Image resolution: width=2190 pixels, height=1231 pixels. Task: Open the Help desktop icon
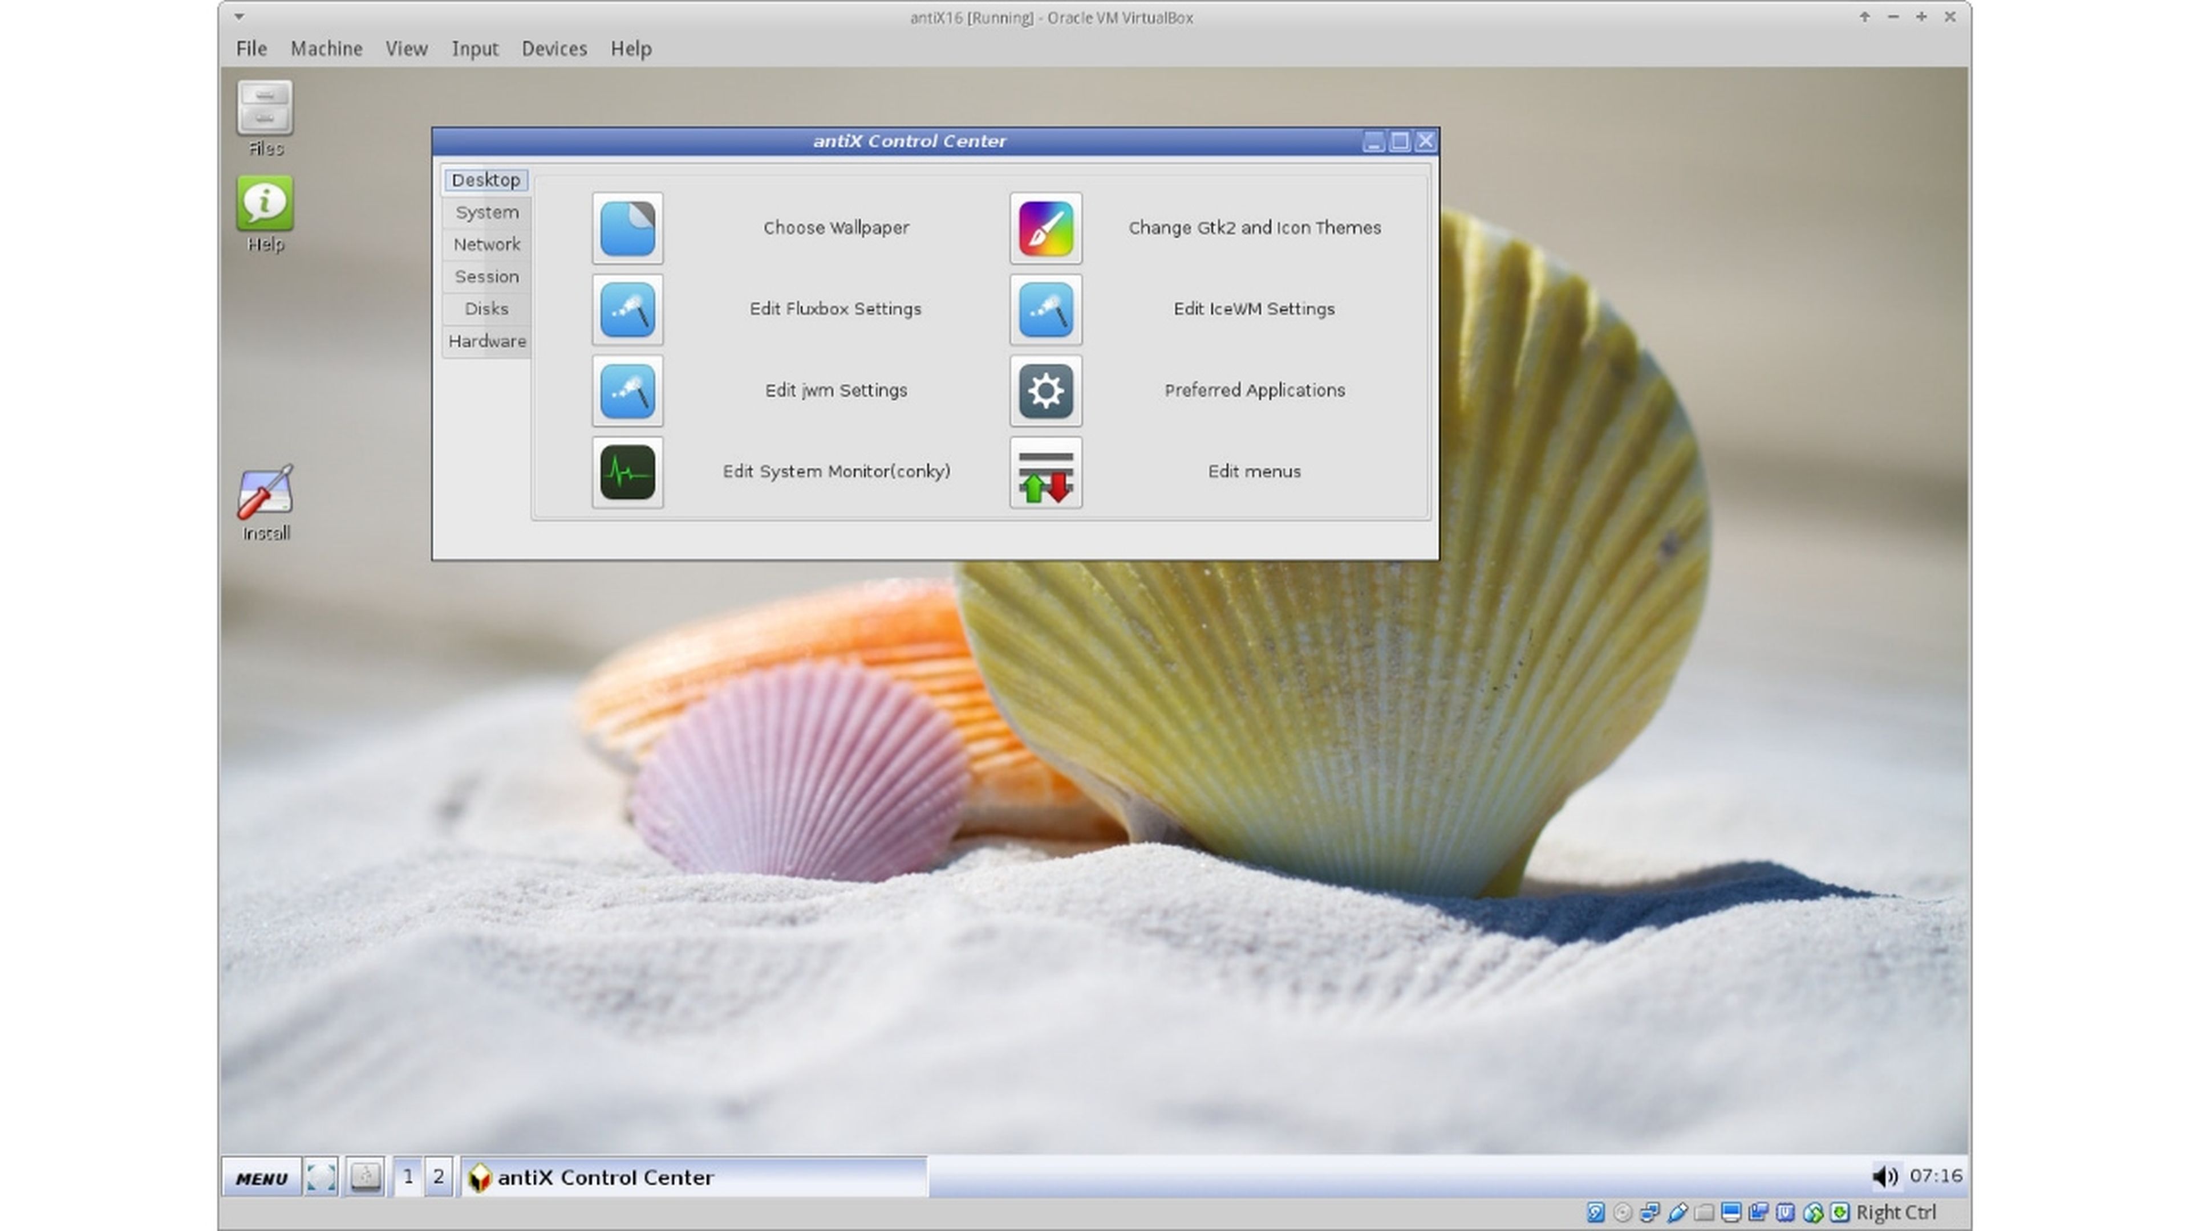(265, 204)
